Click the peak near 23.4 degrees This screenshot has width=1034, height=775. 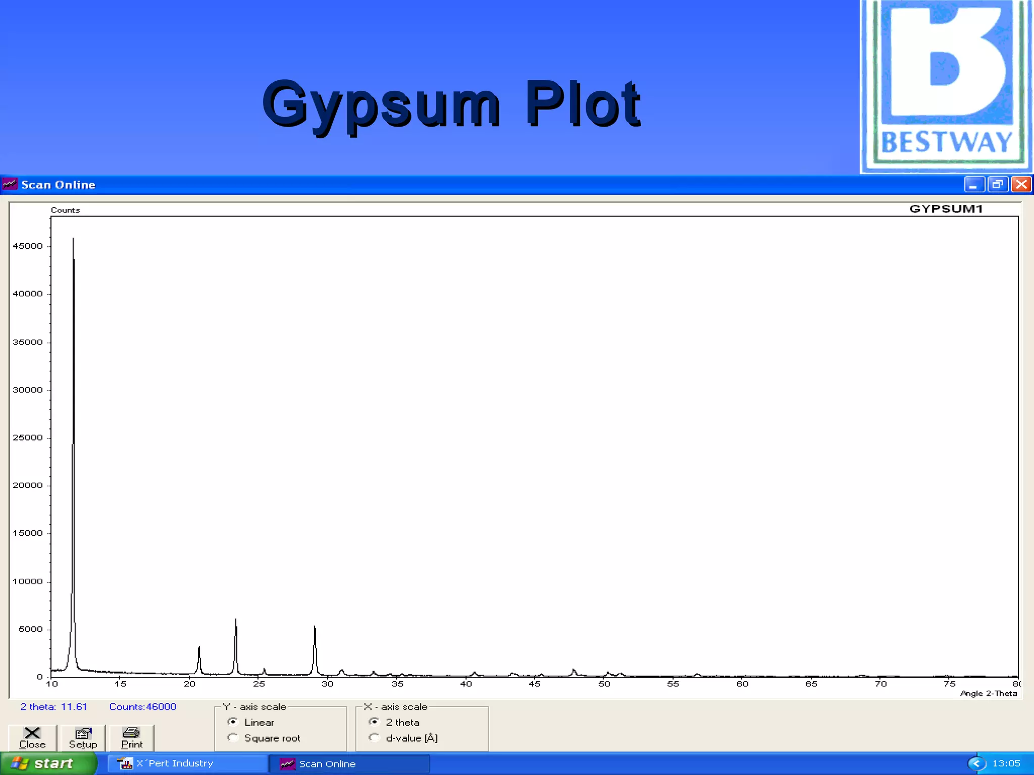[x=236, y=647]
